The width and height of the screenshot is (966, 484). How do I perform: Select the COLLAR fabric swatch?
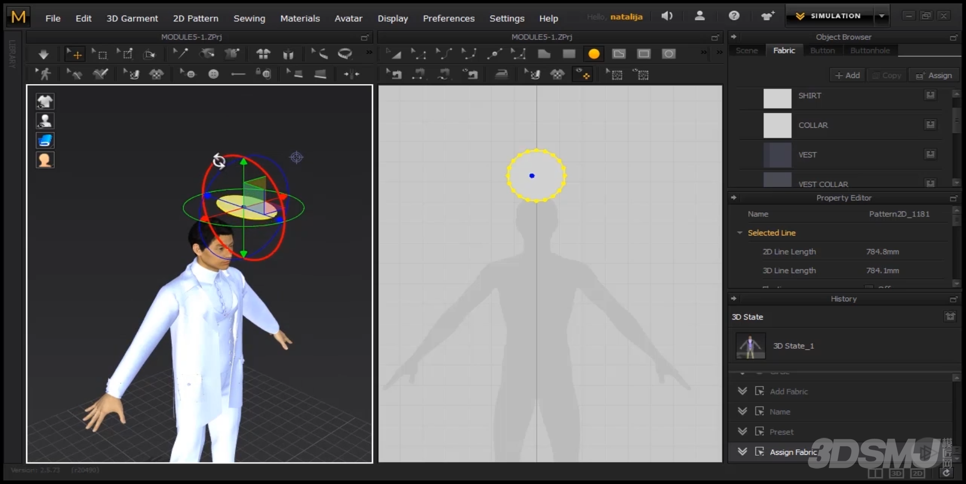coord(777,125)
